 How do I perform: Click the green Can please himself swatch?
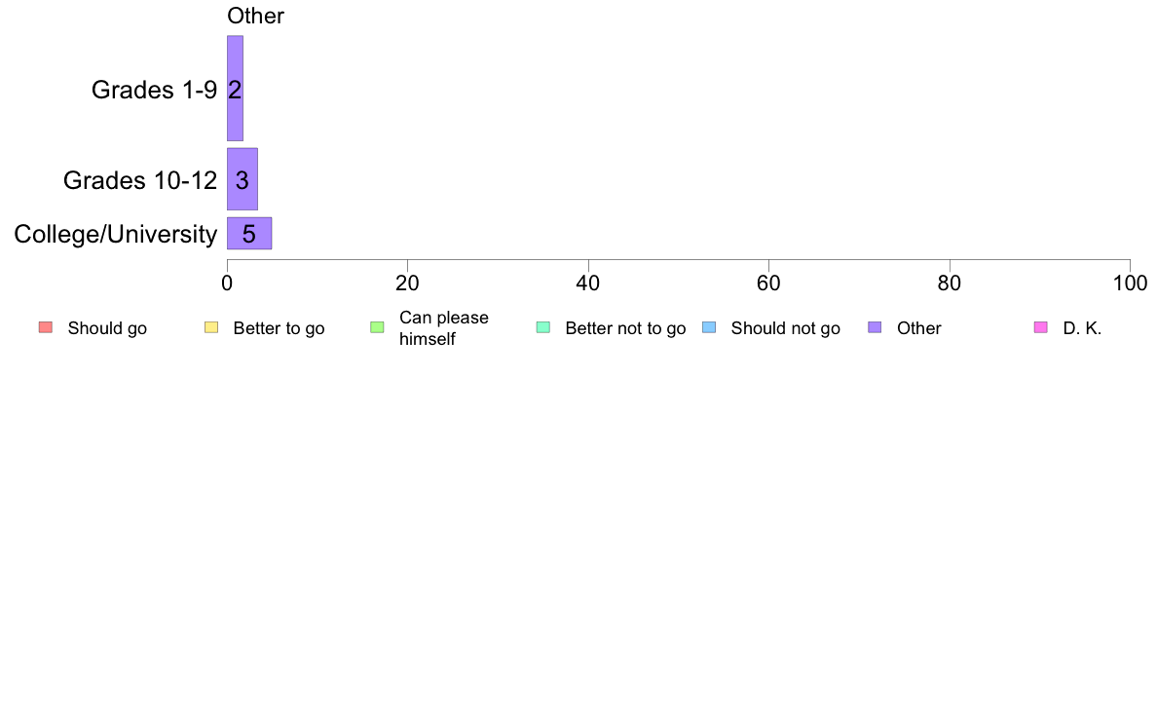(x=377, y=327)
